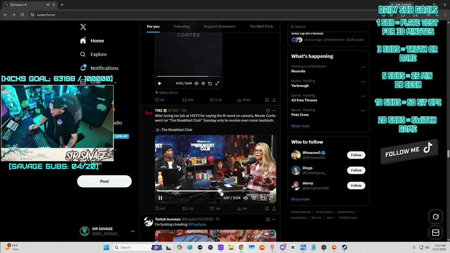Screen dimensions: 450x253
Task: Expand the 0:40 video to fullscreen
Action: (217, 83)
